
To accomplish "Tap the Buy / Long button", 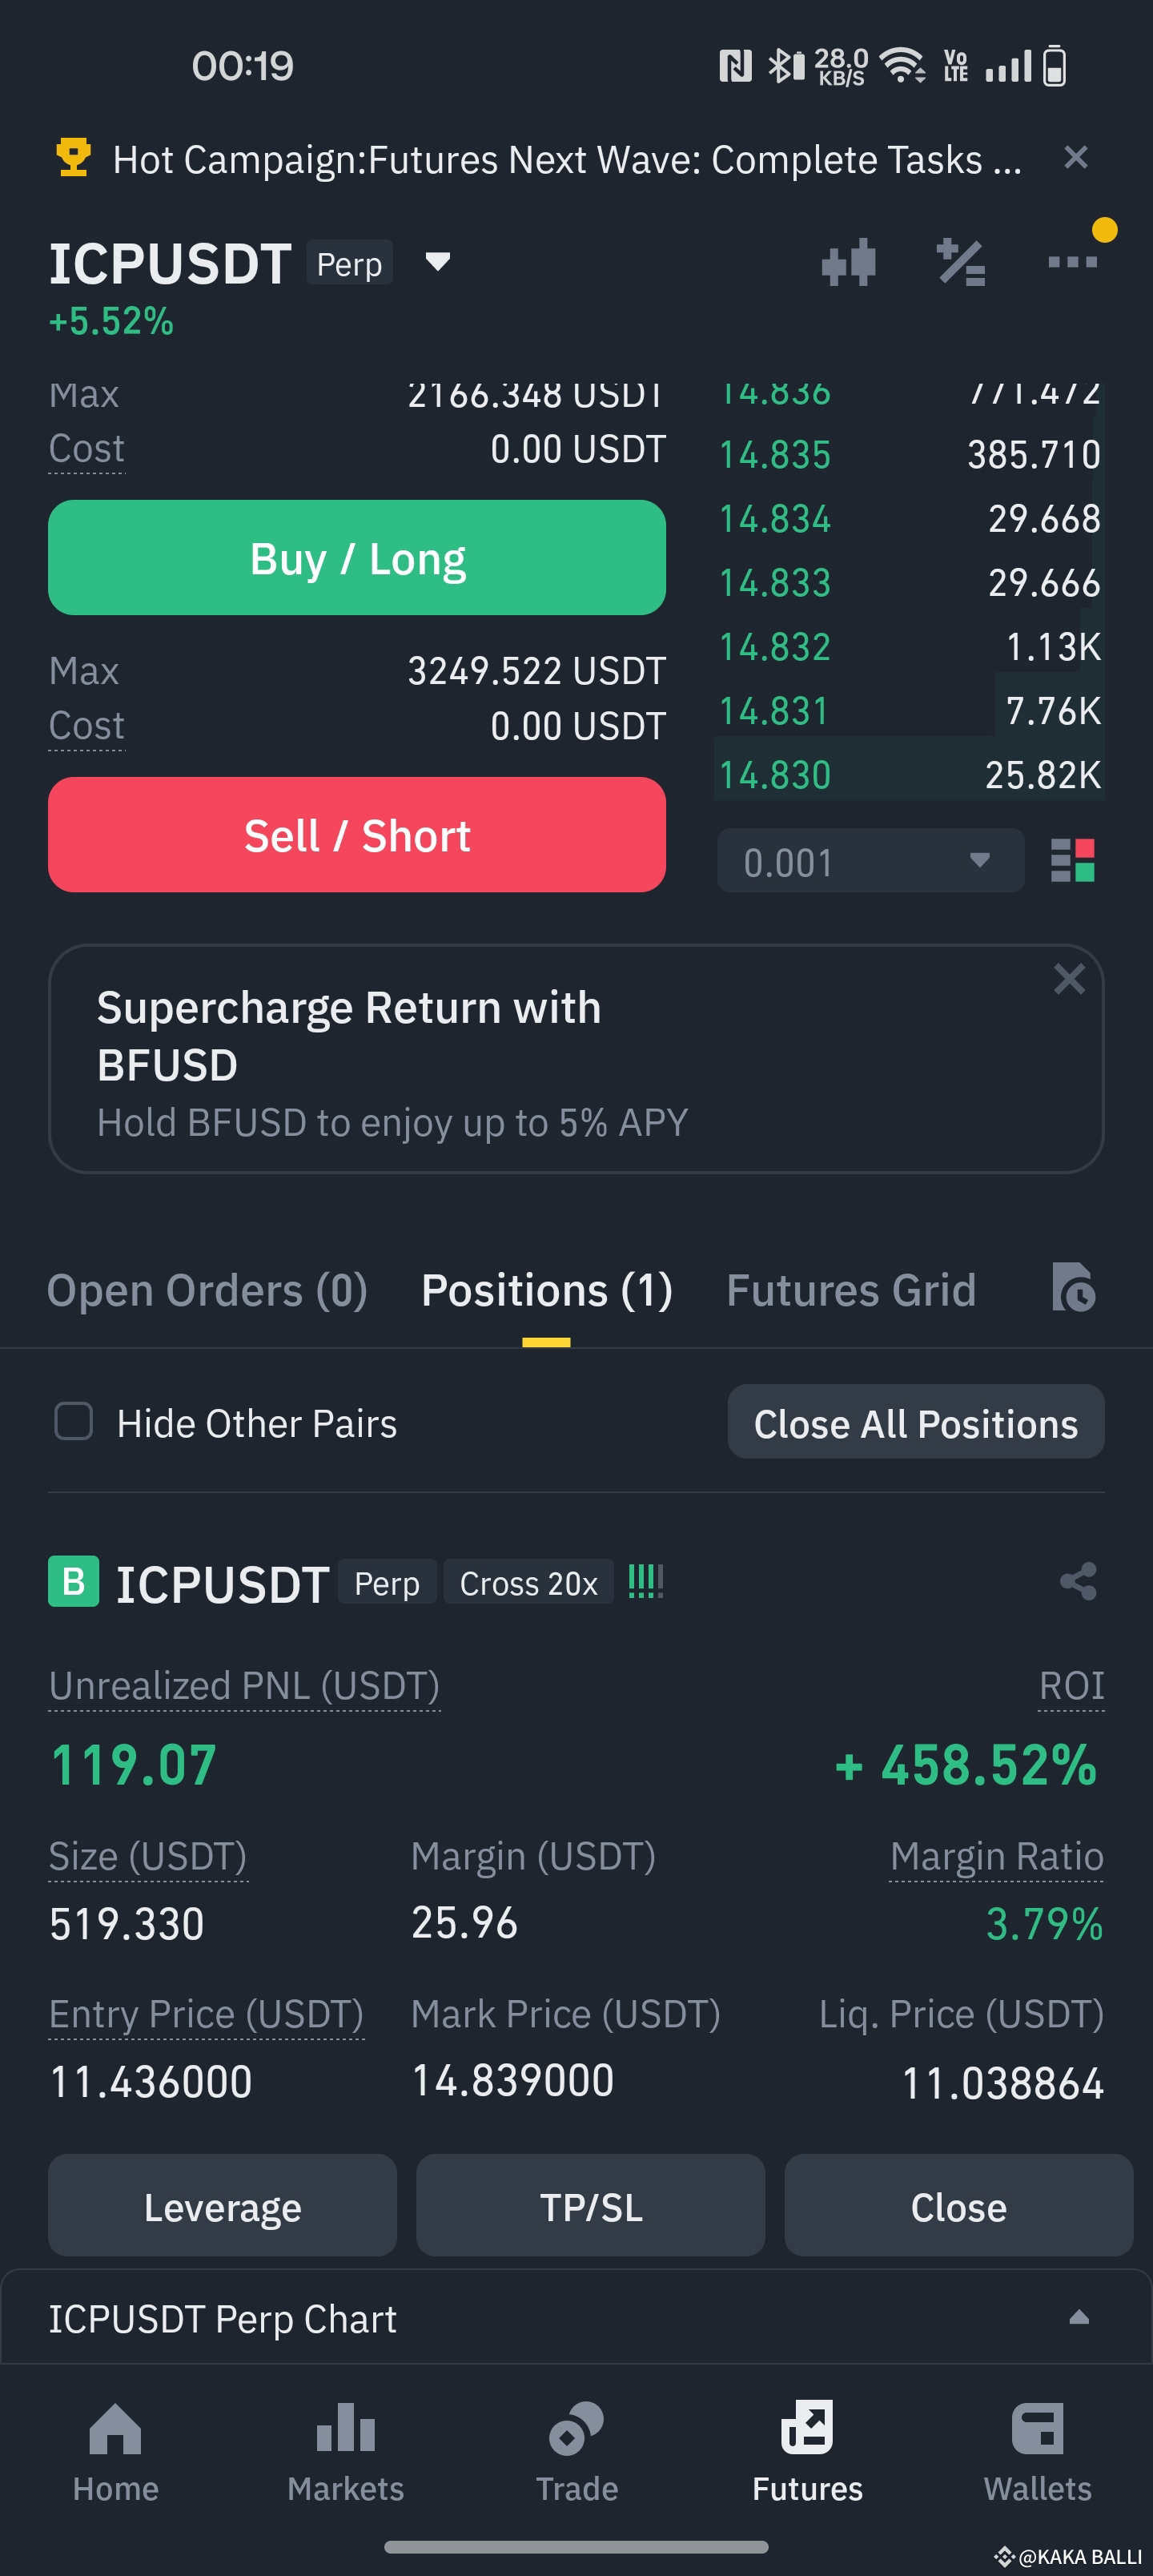I will (x=357, y=558).
